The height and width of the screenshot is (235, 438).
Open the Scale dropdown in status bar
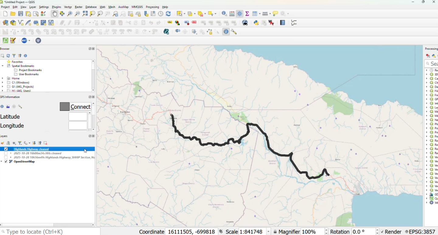268,232
